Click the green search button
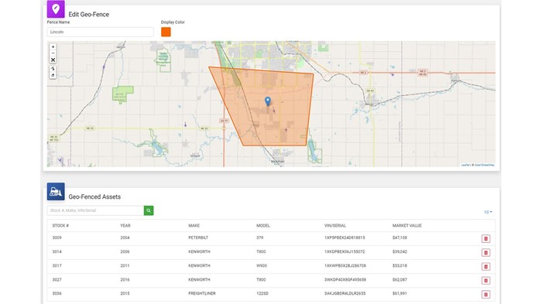Image resolution: width=542 pixels, height=304 pixels. (x=149, y=210)
